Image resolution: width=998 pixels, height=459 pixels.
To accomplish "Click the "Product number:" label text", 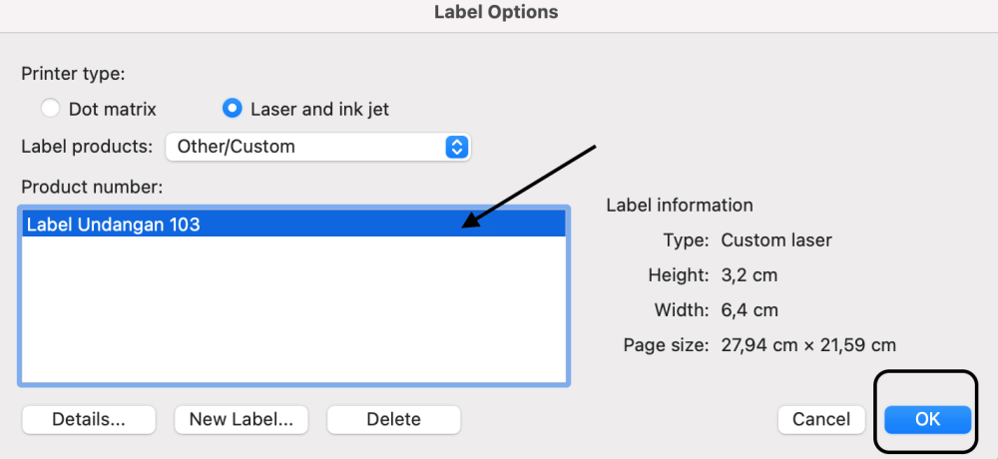I will [92, 187].
